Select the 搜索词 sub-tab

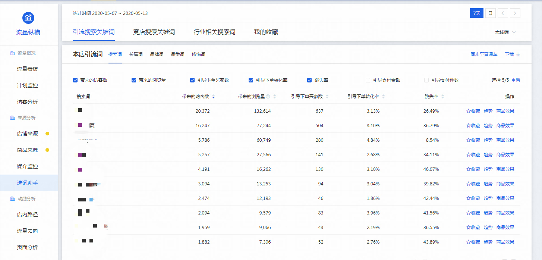(x=115, y=54)
